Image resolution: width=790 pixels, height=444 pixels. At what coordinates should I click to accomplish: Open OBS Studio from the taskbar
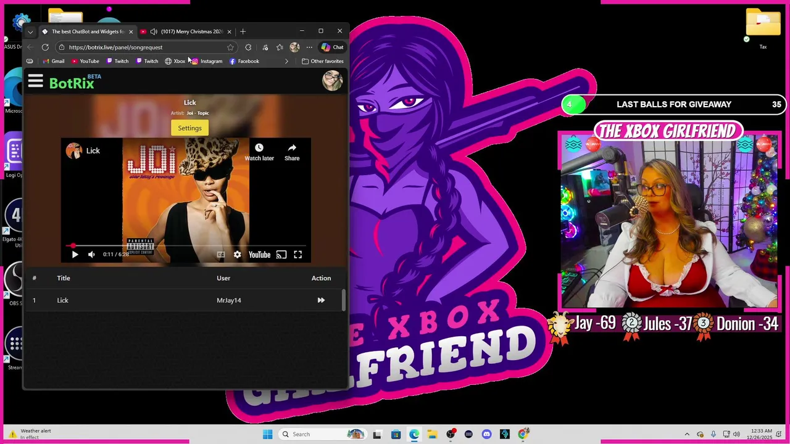451,434
